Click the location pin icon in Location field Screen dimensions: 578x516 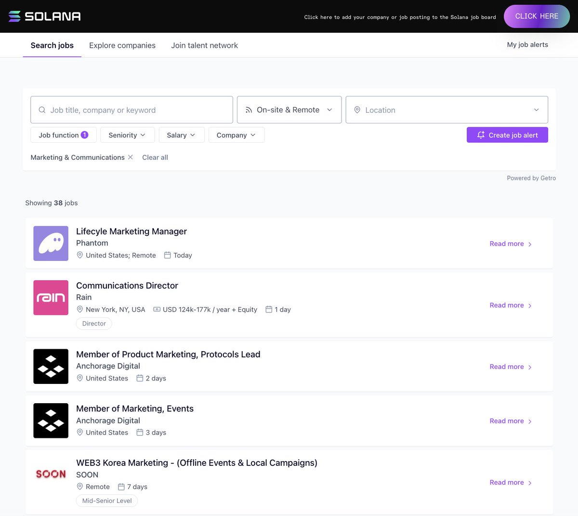click(x=357, y=109)
